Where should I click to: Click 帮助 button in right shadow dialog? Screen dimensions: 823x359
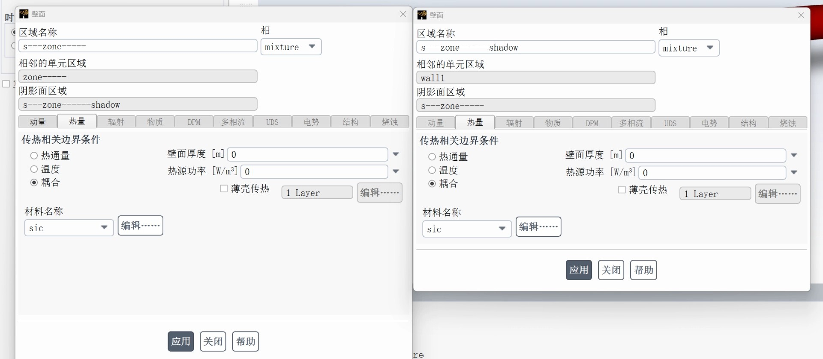(644, 270)
